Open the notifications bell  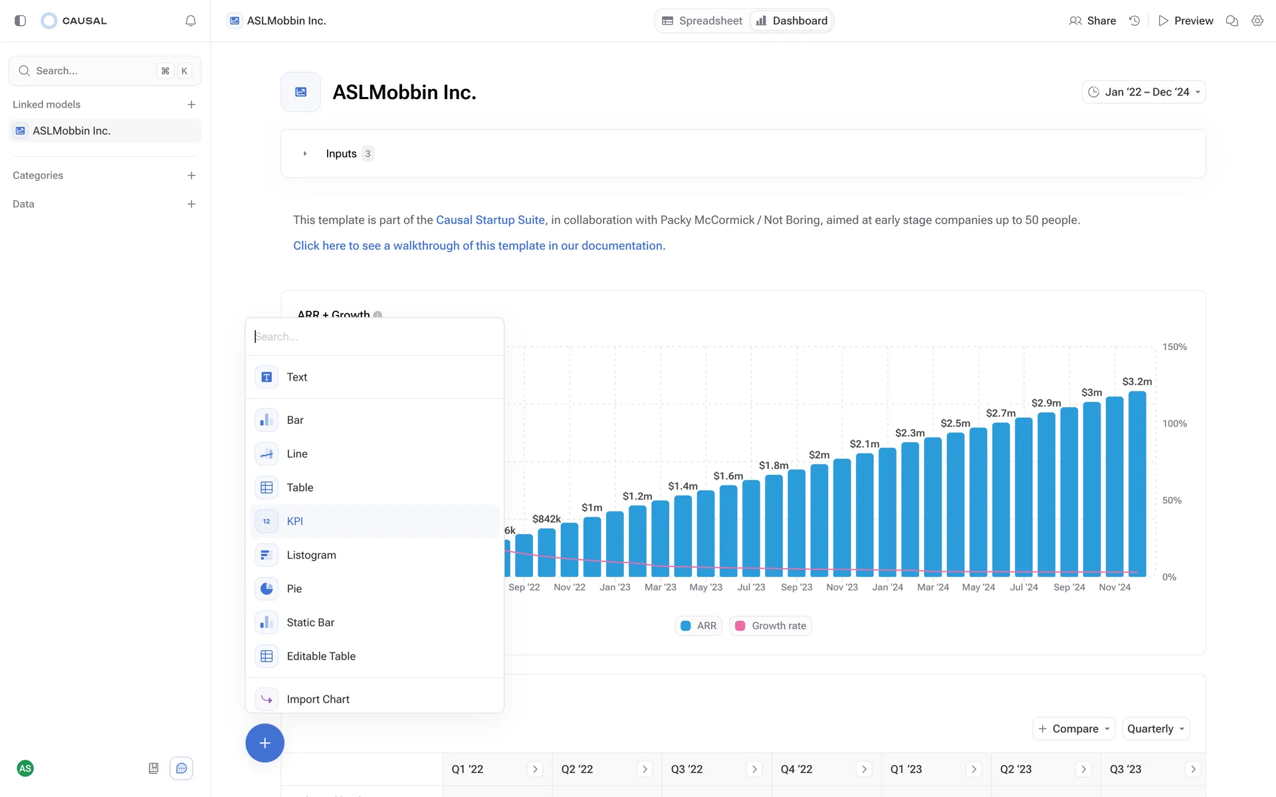point(191,21)
